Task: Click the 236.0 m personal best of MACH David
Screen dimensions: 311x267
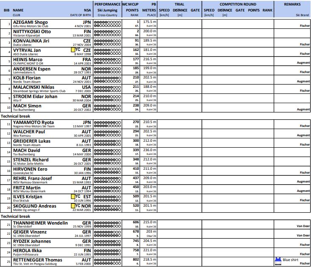Action: point(150,150)
